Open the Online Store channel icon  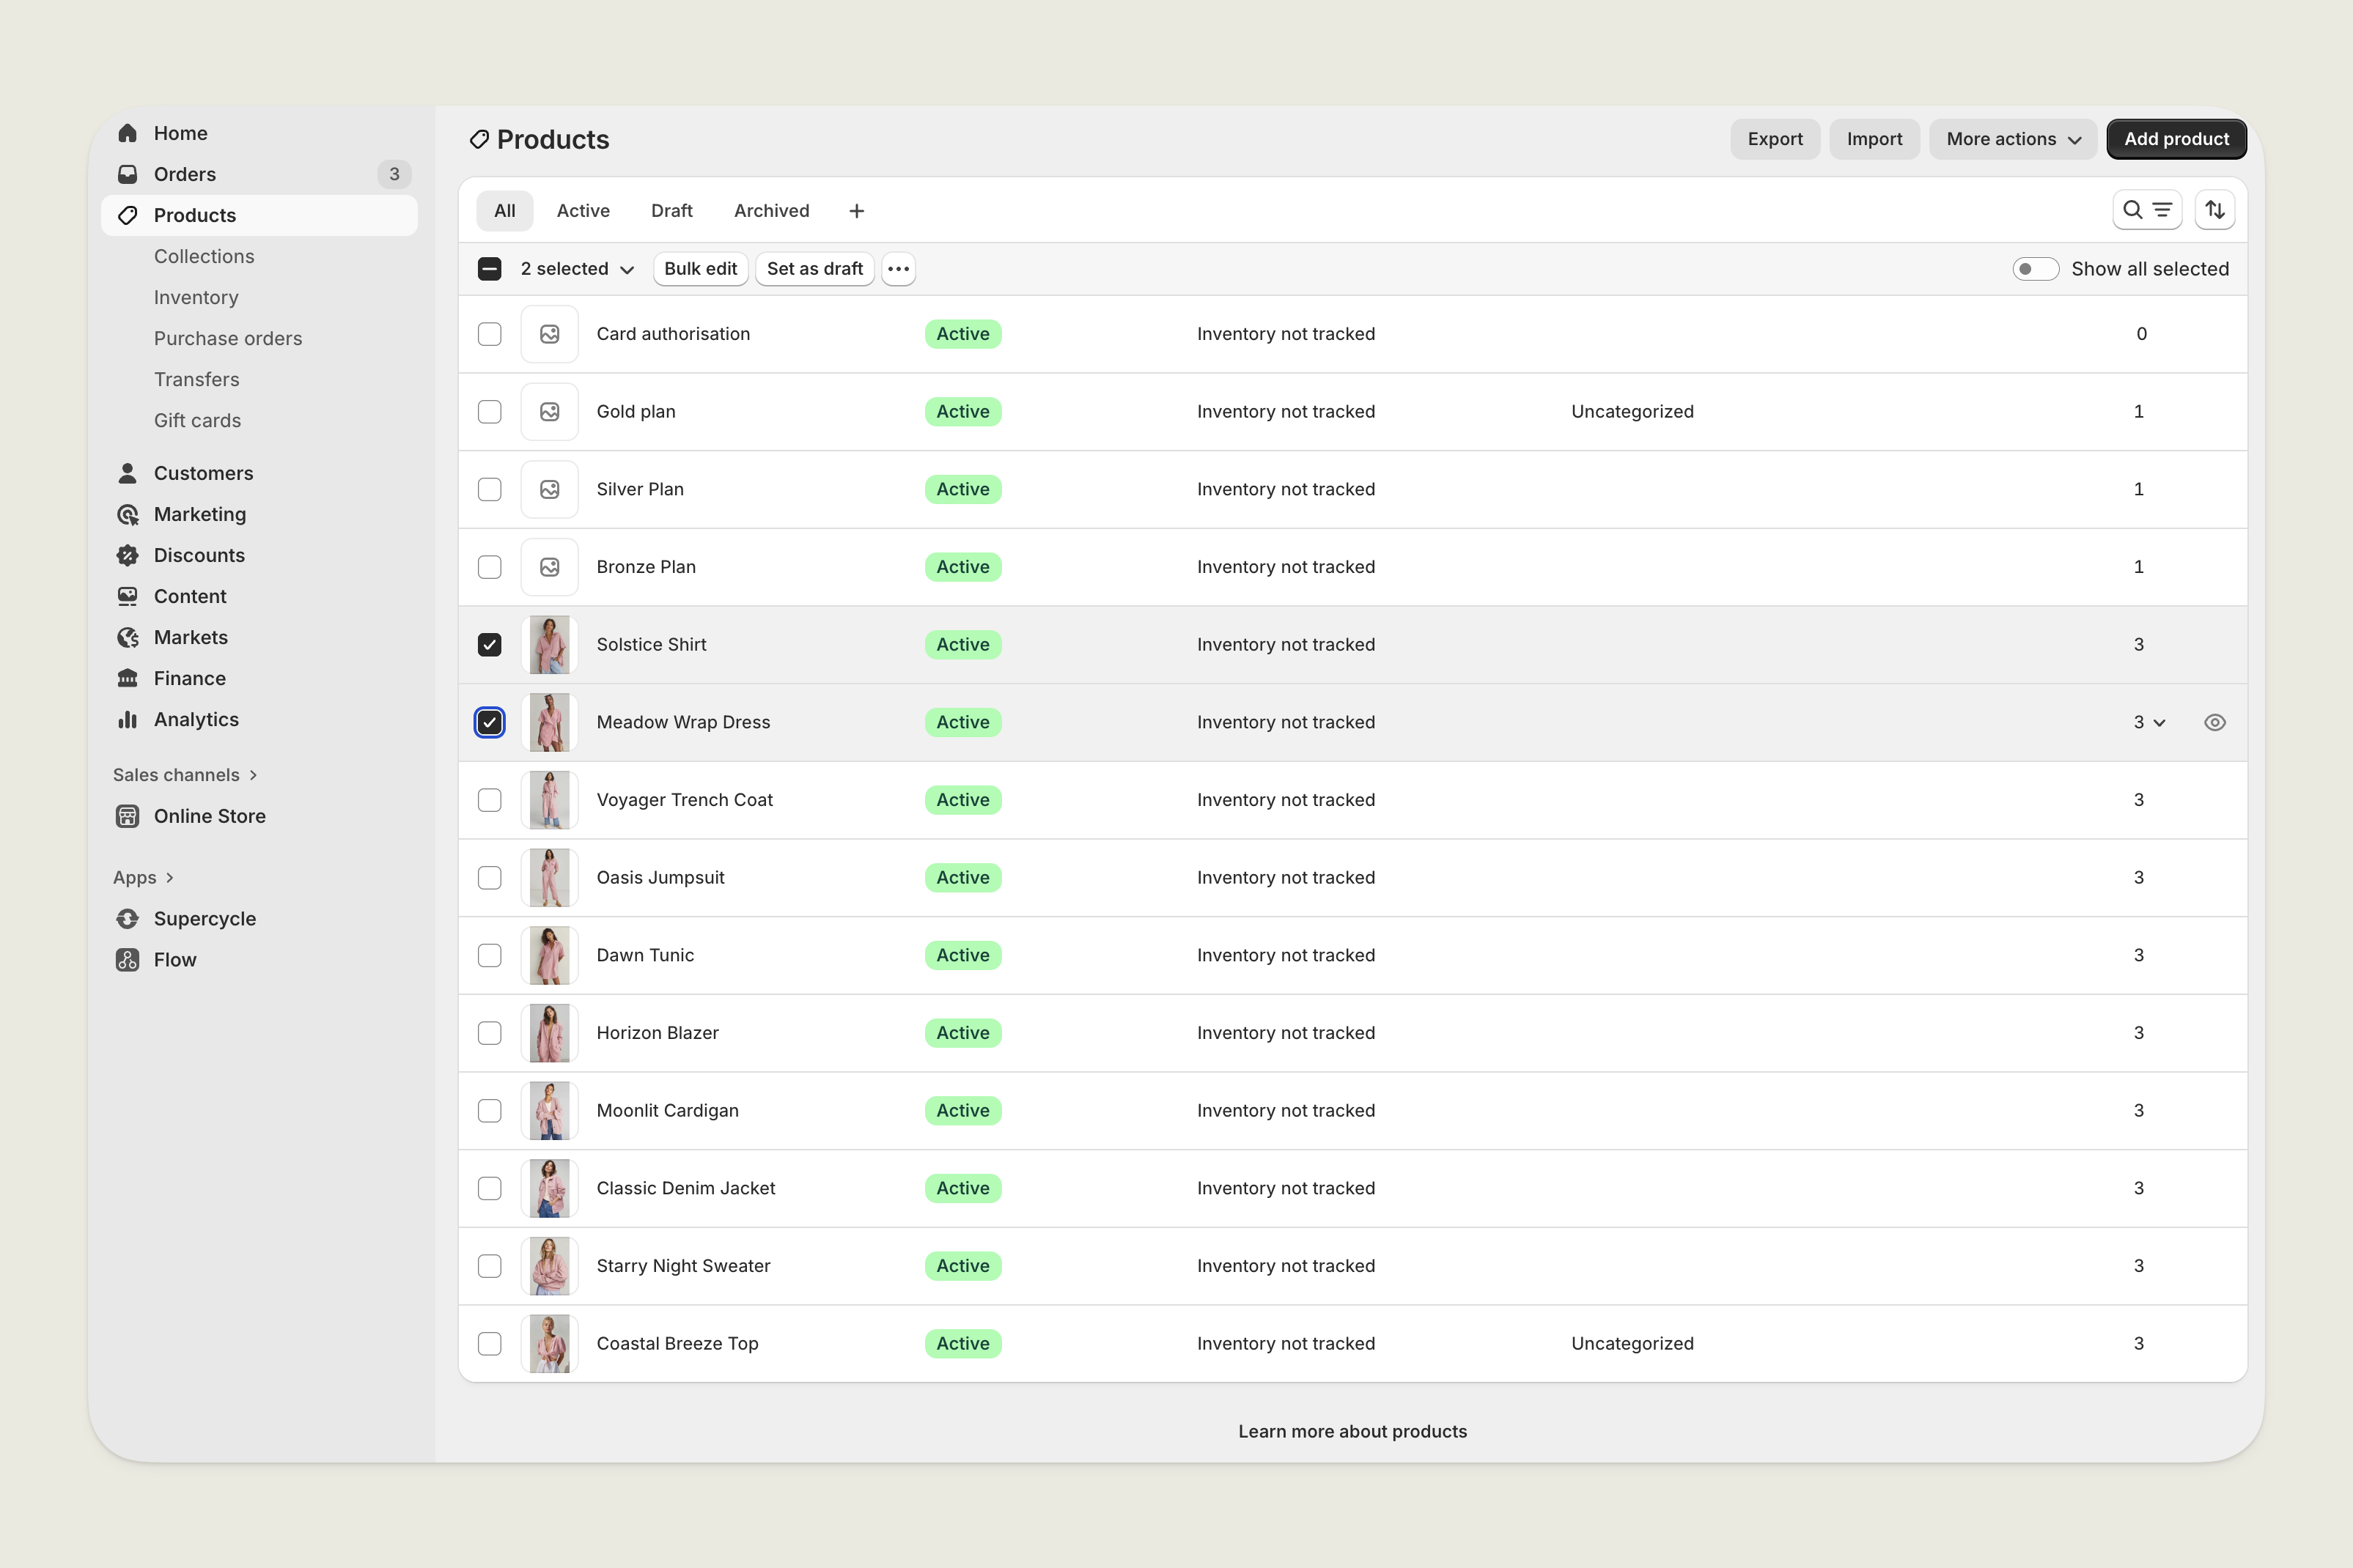(x=127, y=816)
